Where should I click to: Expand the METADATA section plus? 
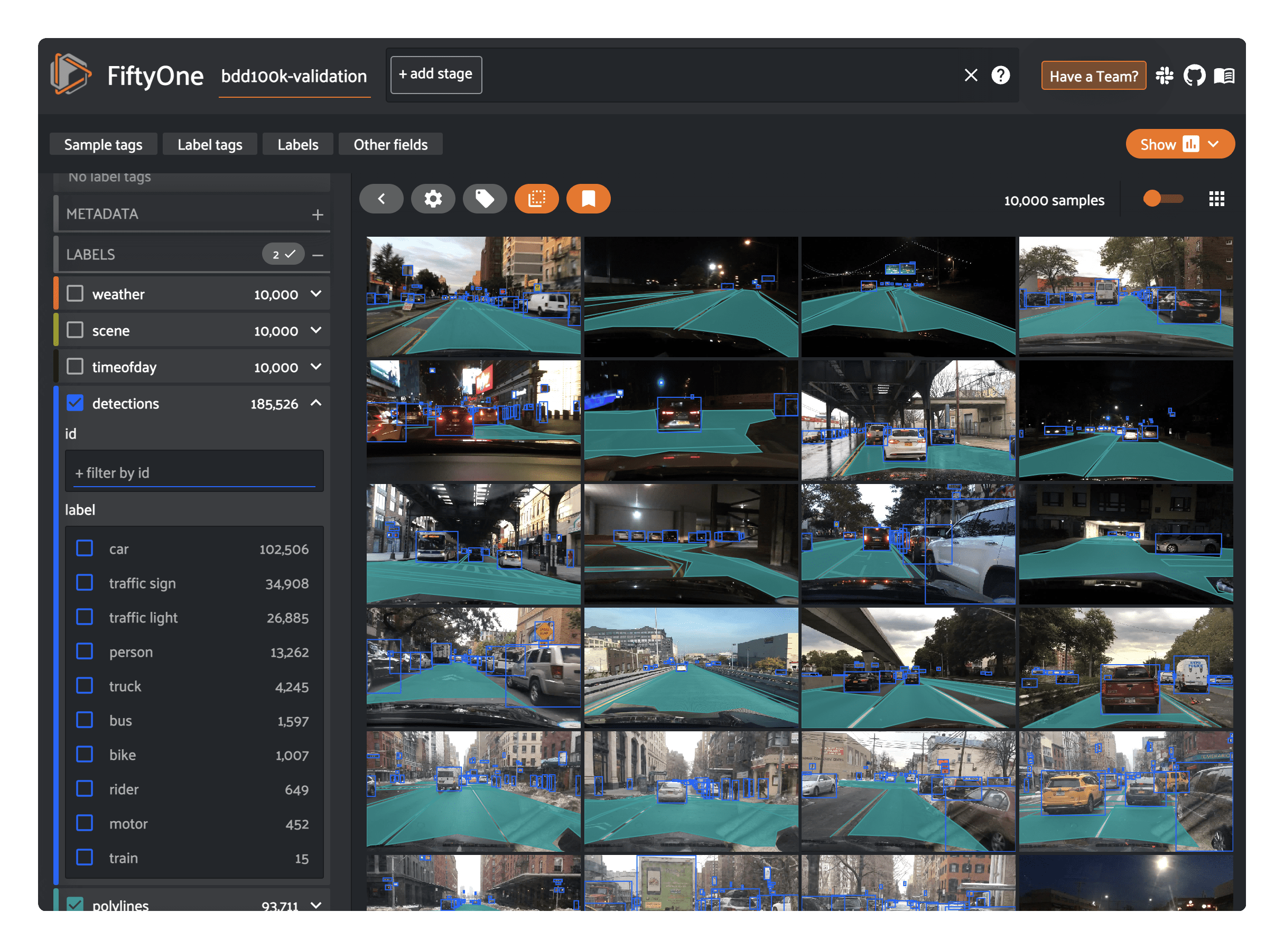[x=317, y=215]
